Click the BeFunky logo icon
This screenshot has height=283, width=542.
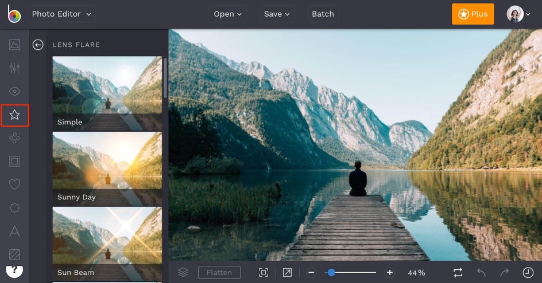point(14,14)
